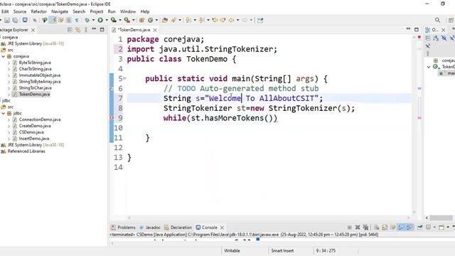The width and height of the screenshot is (455, 256).
Task: Open the magnifier search icon at top right
Action: coord(437,20)
